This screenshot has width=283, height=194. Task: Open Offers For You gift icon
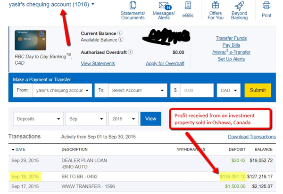pos(216,5)
